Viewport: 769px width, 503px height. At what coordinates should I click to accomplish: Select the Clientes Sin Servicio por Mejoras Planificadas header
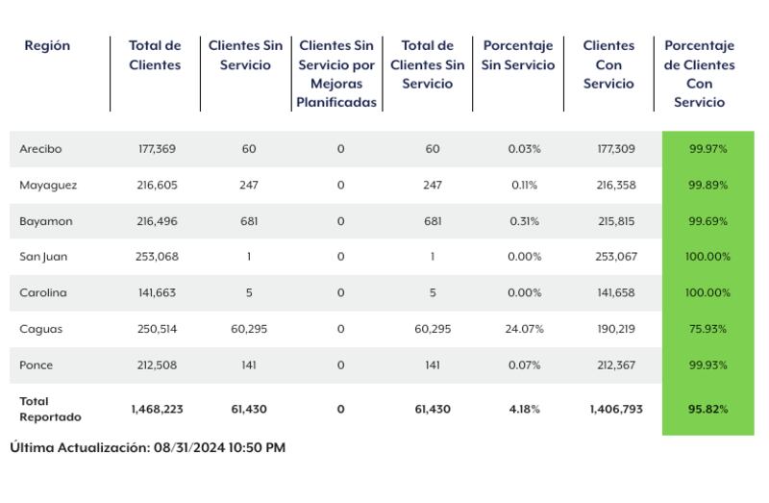pos(336,74)
